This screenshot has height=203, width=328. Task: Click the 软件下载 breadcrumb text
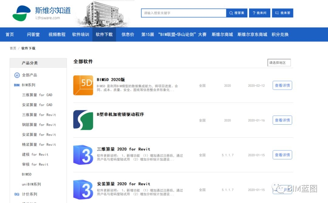(x=28, y=48)
